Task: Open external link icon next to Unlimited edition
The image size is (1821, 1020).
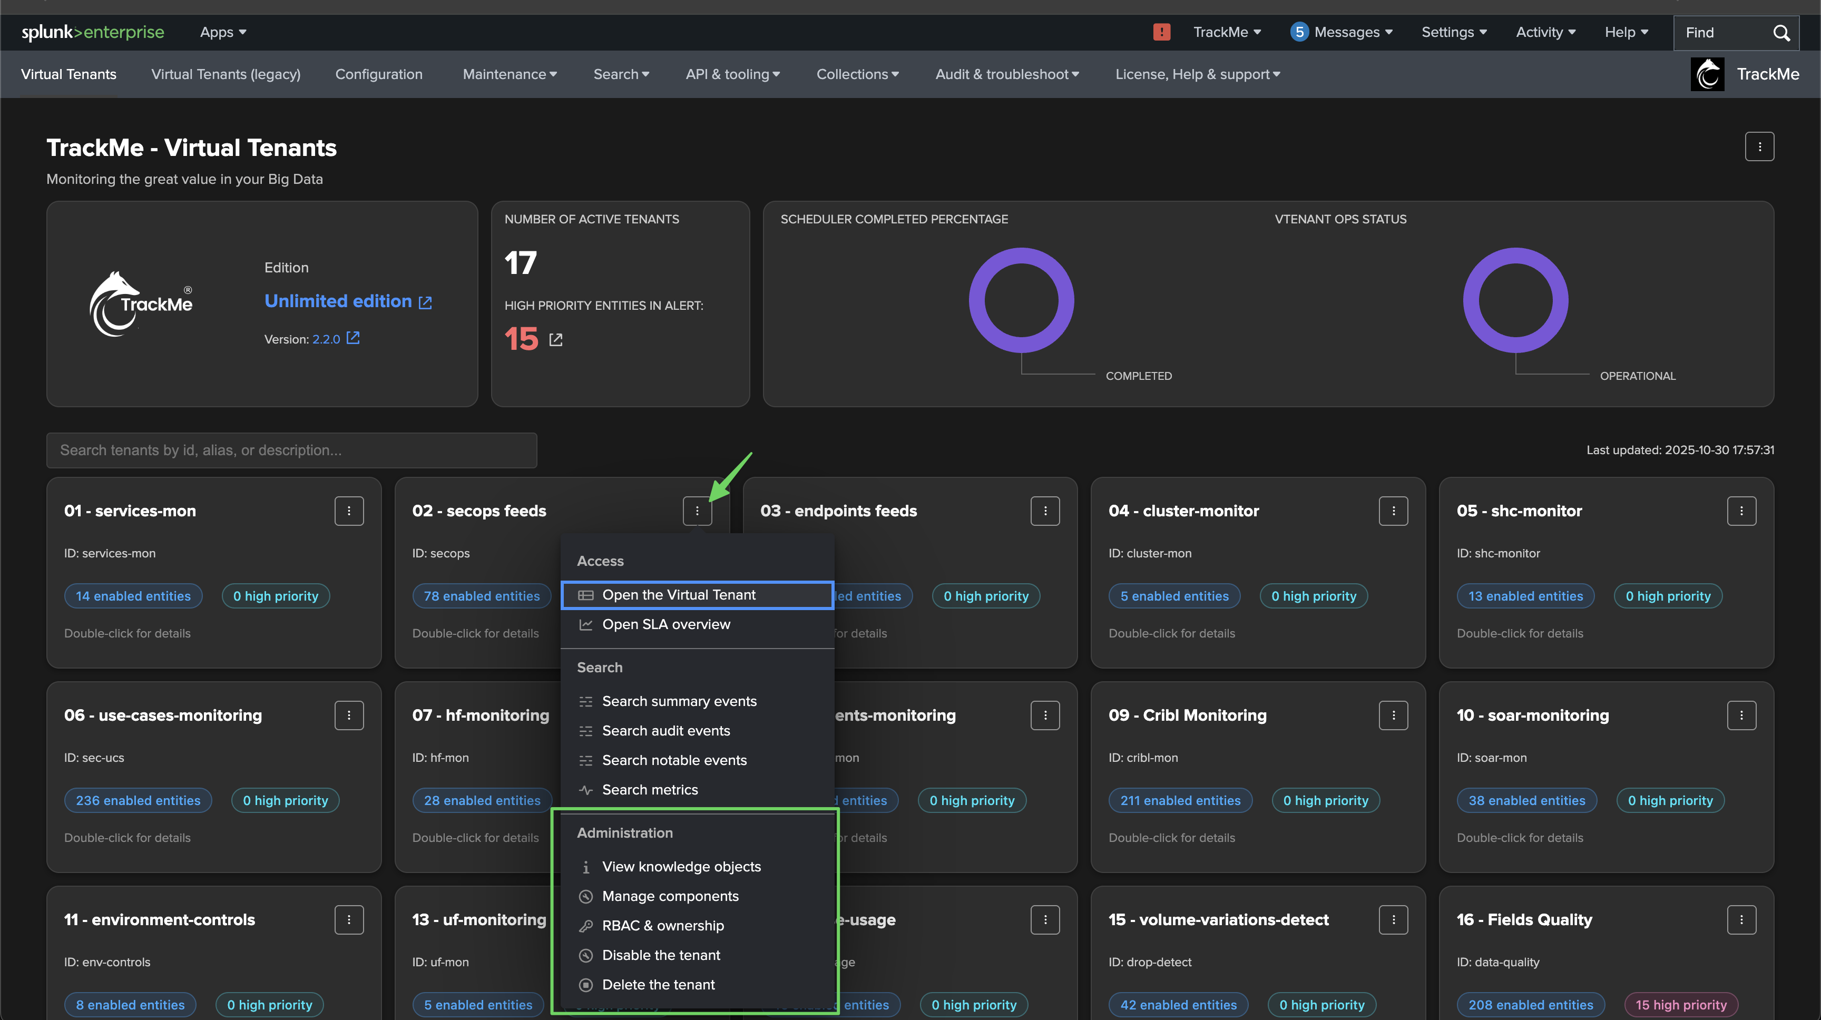Action: (x=425, y=302)
